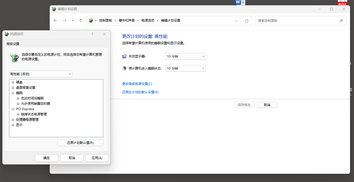Select the 硬盘 tree label
The height and width of the screenshot is (182, 354).
pyautogui.click(x=19, y=82)
